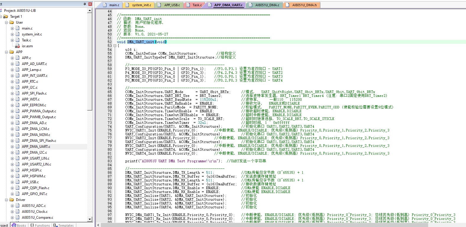Expand the APP_USB.c tree node
Image resolution: width=466 pixels, height=227 pixels.
[x=12, y=182]
